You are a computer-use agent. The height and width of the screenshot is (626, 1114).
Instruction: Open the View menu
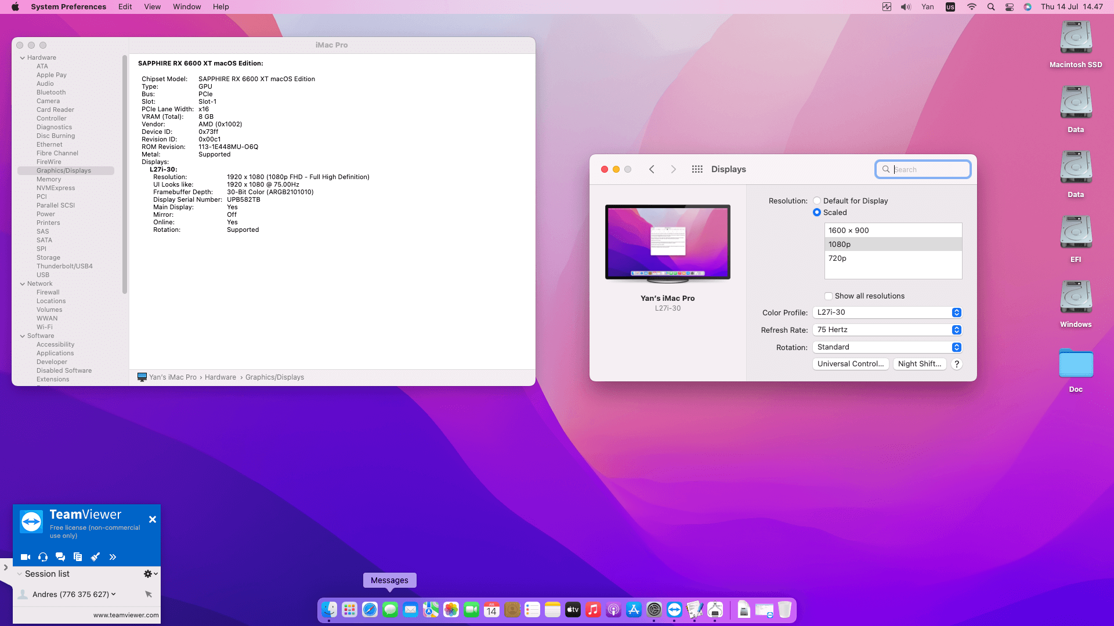point(153,7)
